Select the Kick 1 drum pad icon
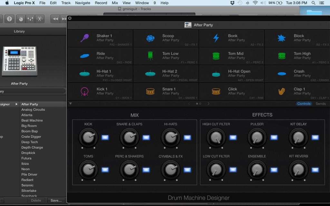The image size is (330, 206). [x=84, y=91]
